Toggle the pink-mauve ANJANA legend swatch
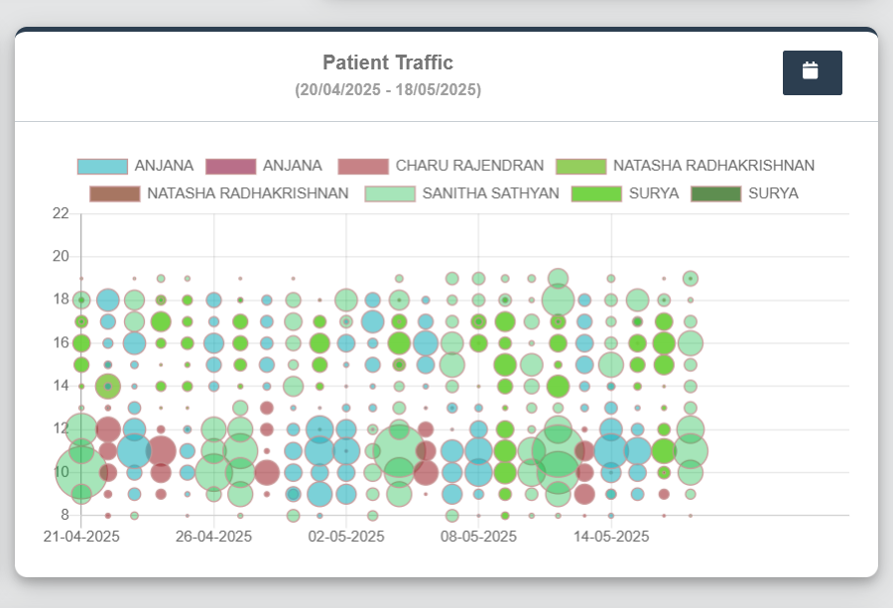This screenshot has height=608, width=893. point(230,167)
